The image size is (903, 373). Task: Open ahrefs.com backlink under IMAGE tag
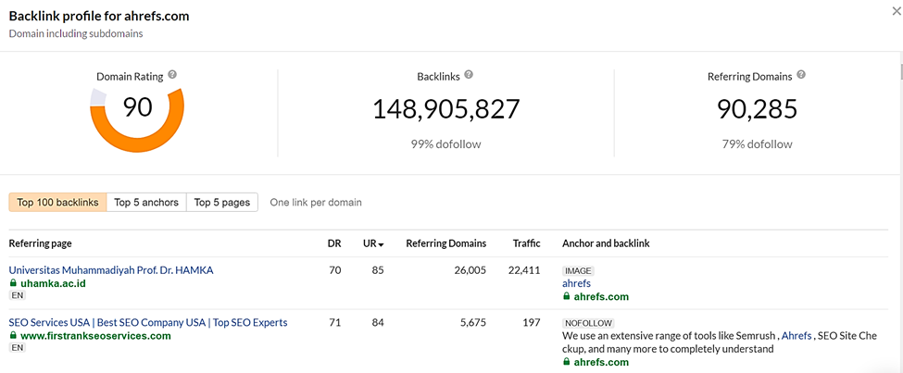point(601,297)
